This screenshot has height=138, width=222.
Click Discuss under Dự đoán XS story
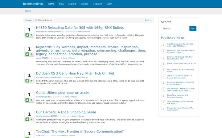click(x=85, y=77)
